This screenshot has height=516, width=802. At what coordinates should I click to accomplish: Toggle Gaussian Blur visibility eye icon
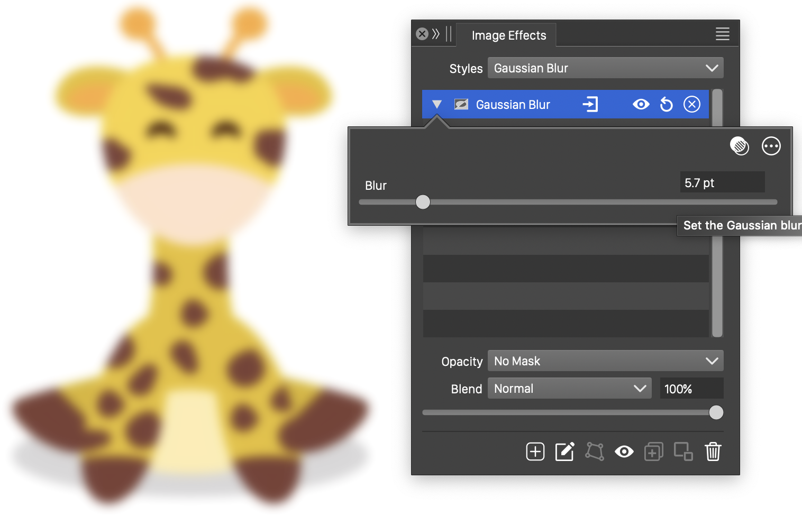(641, 105)
